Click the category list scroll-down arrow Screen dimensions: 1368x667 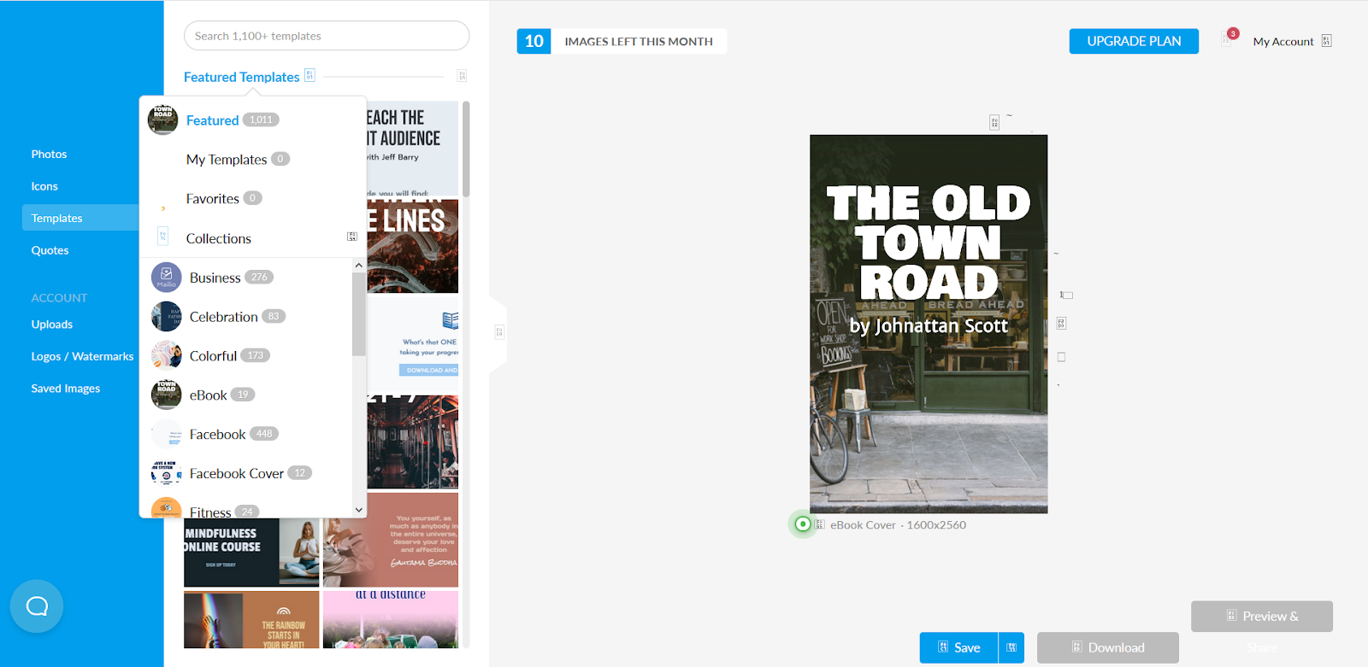click(359, 510)
